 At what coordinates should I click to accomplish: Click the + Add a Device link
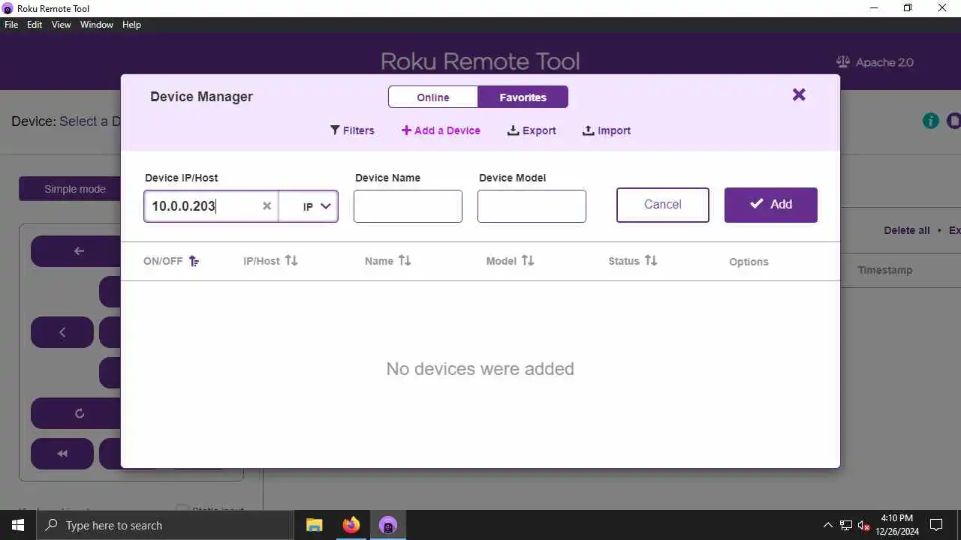click(441, 130)
